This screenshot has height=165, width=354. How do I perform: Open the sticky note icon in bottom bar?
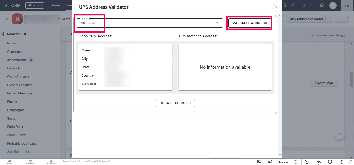[307, 162]
